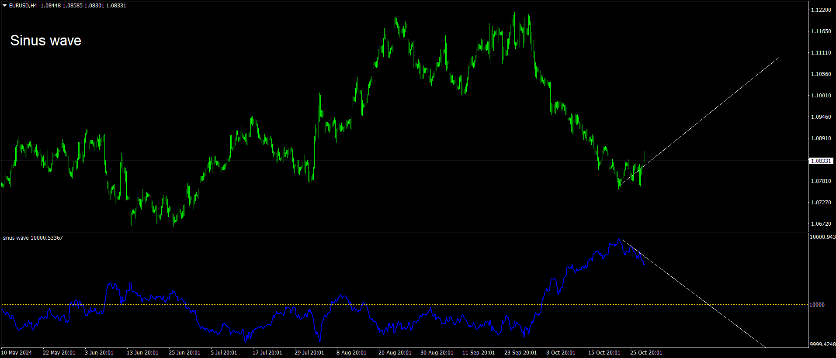Viewport: 836px width, 358px height.
Task: Click the 1.10560 price scale level
Action: (821, 74)
